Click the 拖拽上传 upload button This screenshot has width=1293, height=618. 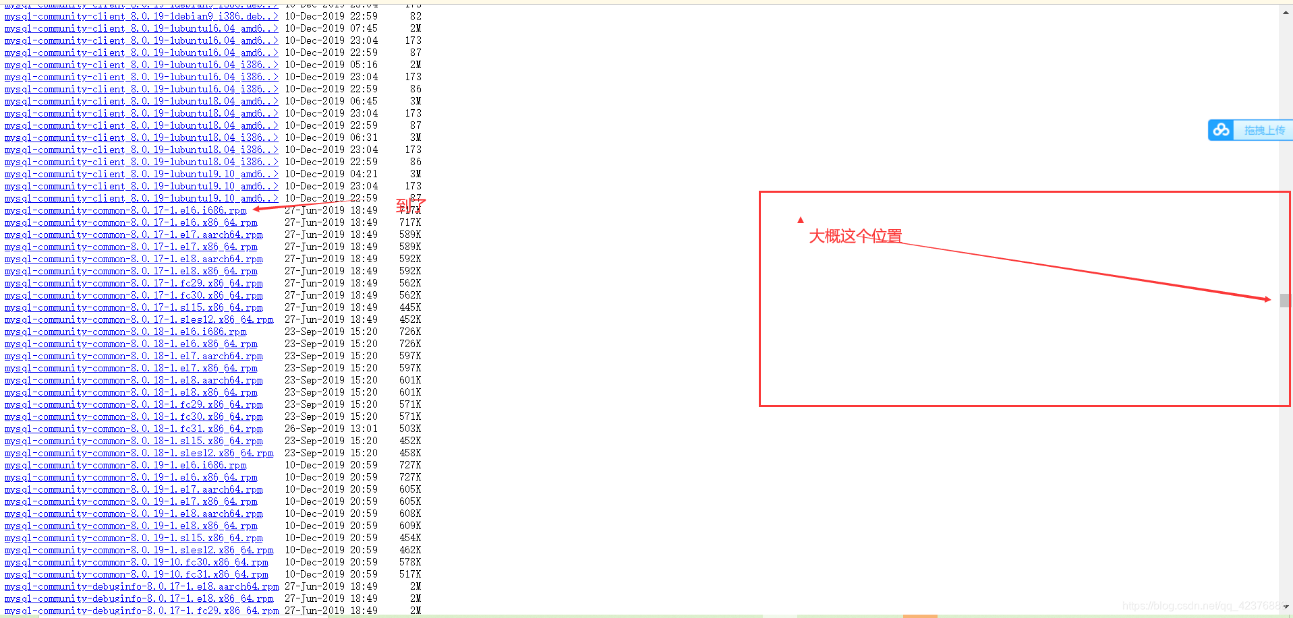point(1265,131)
